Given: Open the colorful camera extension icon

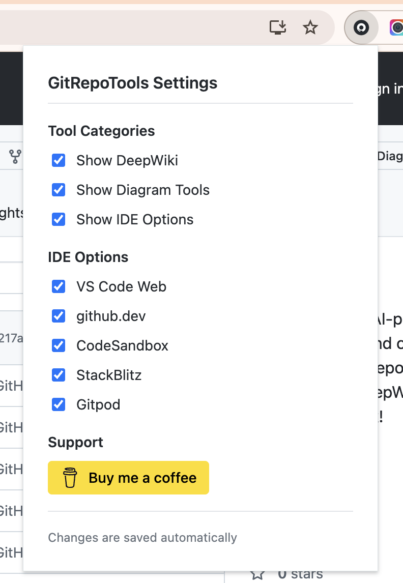Looking at the screenshot, I should click(x=396, y=27).
